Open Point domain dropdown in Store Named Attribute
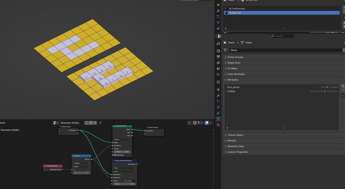The width and height of the screenshot is (345, 189). pos(124,172)
